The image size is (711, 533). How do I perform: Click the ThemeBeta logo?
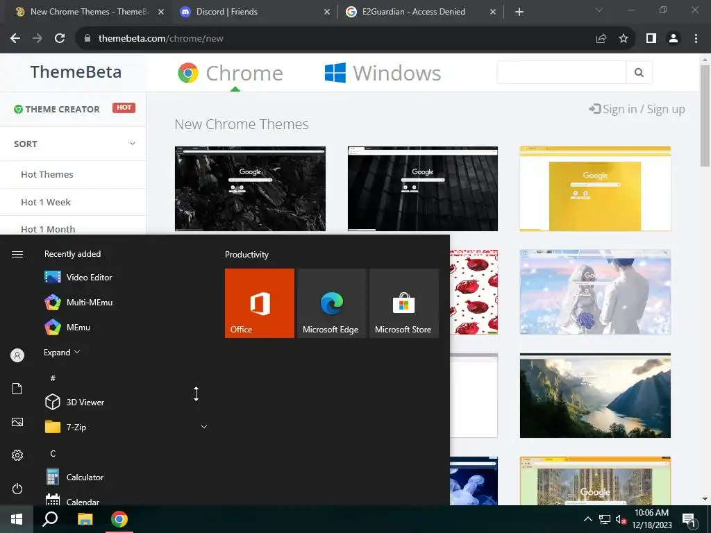[x=76, y=72]
